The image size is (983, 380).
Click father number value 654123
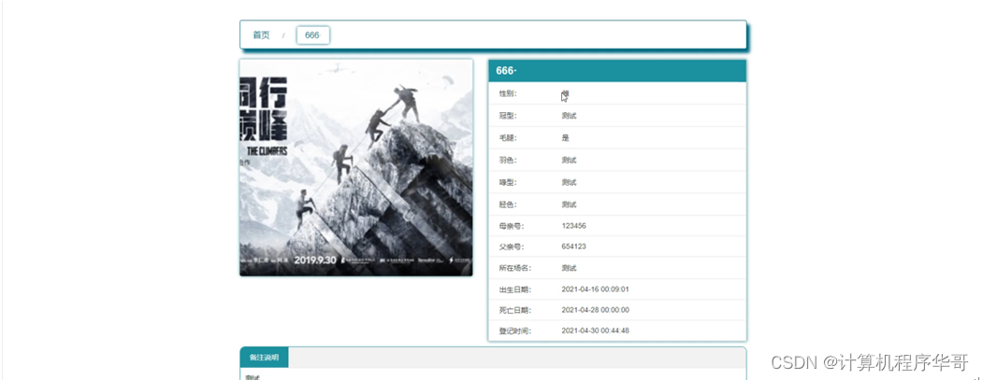pos(574,246)
